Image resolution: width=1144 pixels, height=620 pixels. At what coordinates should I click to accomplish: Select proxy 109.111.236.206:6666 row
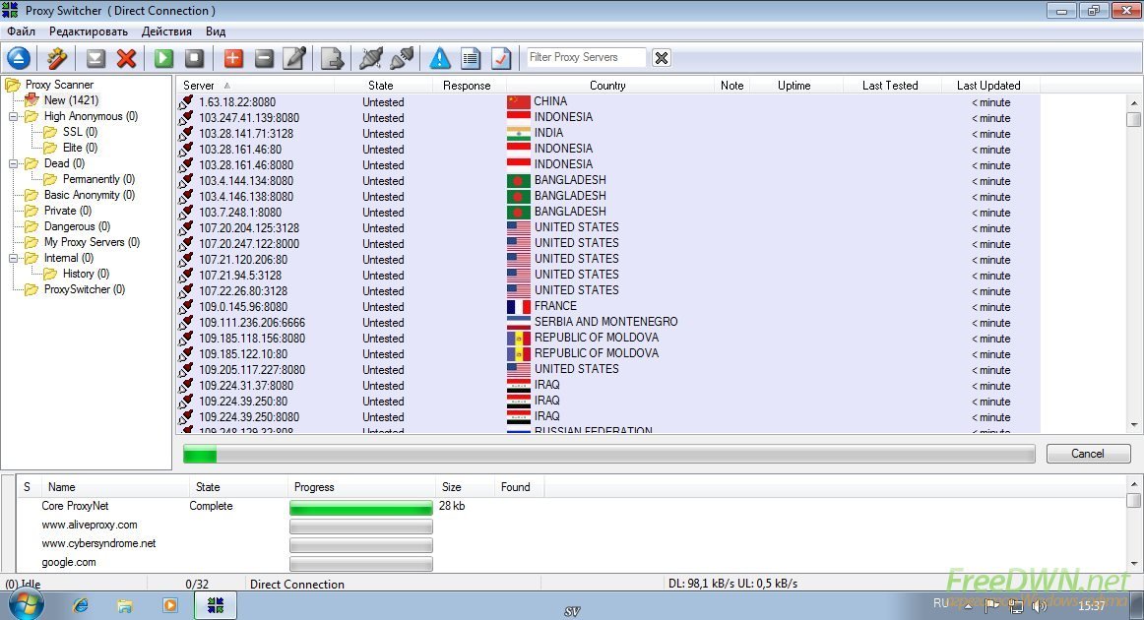[608, 323]
